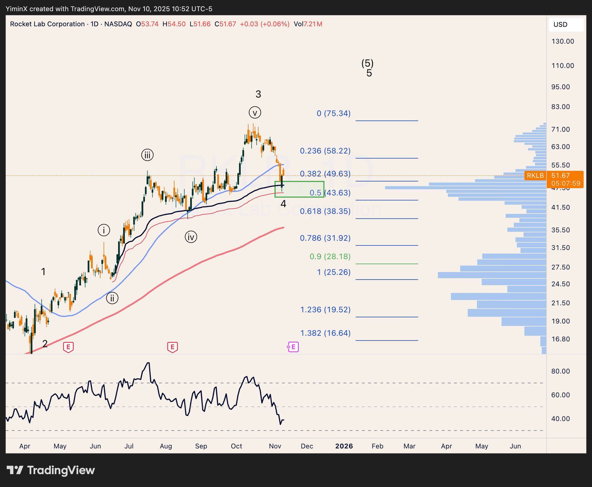Select the circled i wave label

pyautogui.click(x=104, y=230)
